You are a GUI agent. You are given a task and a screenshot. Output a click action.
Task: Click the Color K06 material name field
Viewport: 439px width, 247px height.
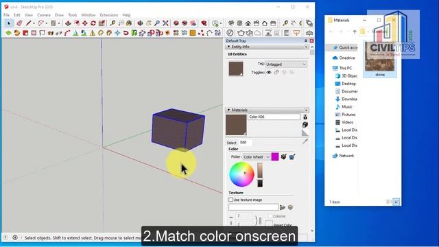click(274, 117)
